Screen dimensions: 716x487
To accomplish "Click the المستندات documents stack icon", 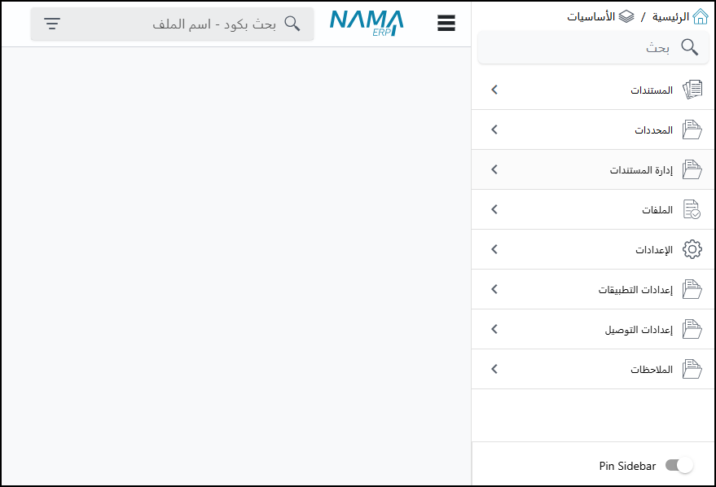I will 692,90.
